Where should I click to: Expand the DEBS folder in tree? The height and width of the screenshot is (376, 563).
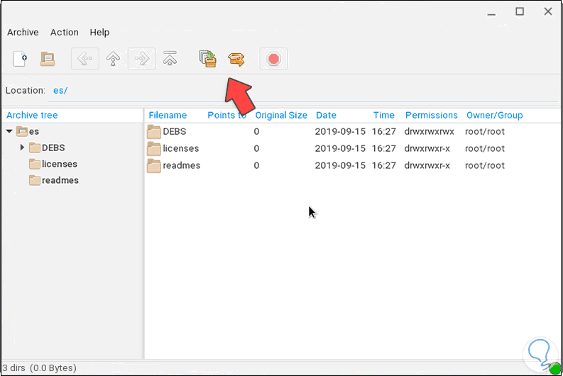[22, 148]
